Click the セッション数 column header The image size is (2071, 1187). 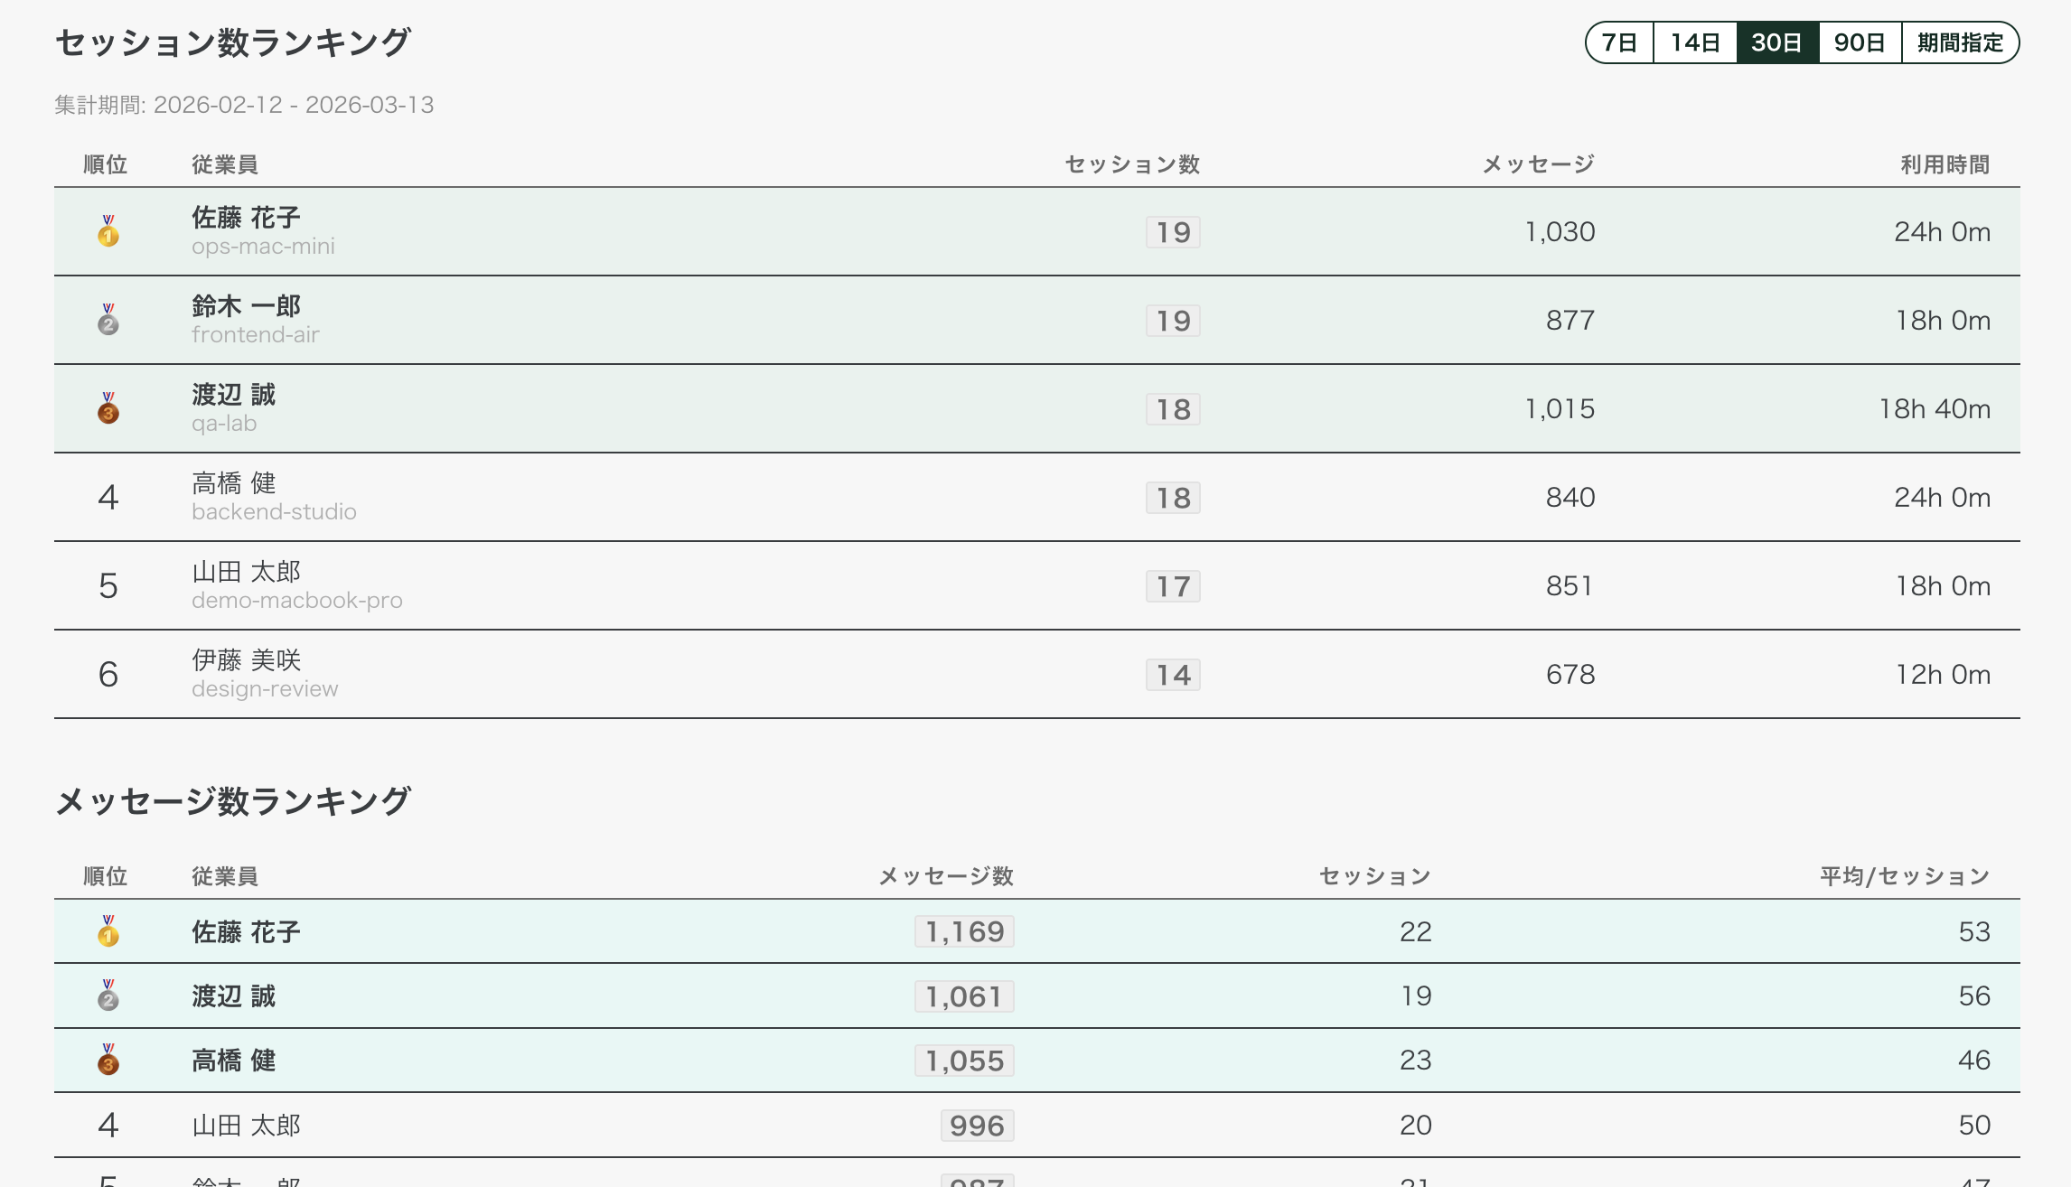point(1132,164)
